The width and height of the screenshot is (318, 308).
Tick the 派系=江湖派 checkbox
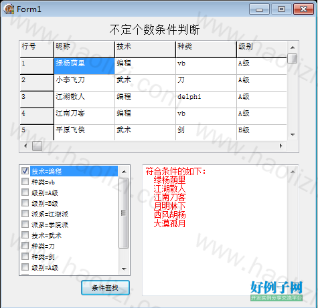pyautogui.click(x=25, y=214)
